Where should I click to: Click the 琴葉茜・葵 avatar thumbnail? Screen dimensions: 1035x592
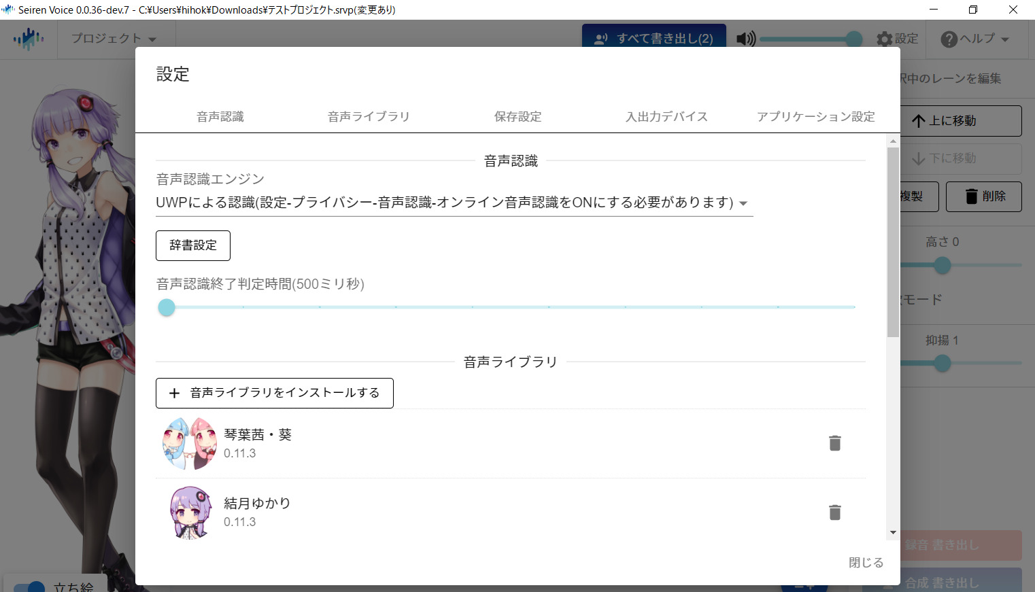click(x=190, y=443)
